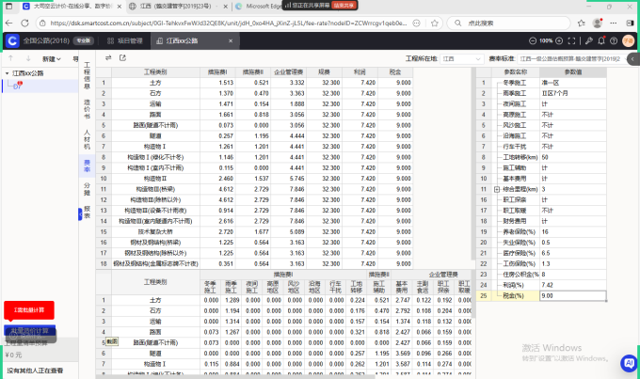Collapse the 江西xx公路 tree node
640x379 pixels.
coord(7,72)
